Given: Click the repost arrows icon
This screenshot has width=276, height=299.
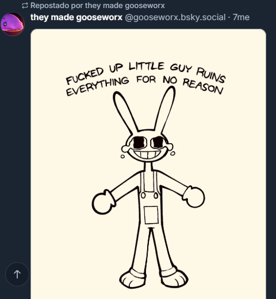Looking at the screenshot, I should [x=25, y=6].
